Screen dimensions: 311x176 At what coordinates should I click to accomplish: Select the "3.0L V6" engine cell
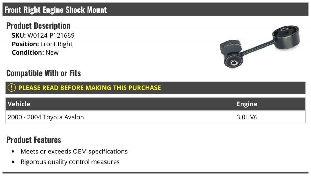point(247,117)
